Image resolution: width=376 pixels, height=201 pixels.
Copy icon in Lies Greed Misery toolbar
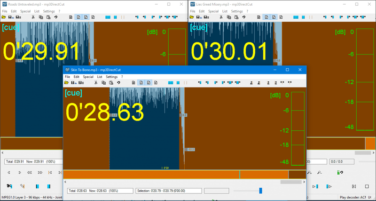point(229,17)
